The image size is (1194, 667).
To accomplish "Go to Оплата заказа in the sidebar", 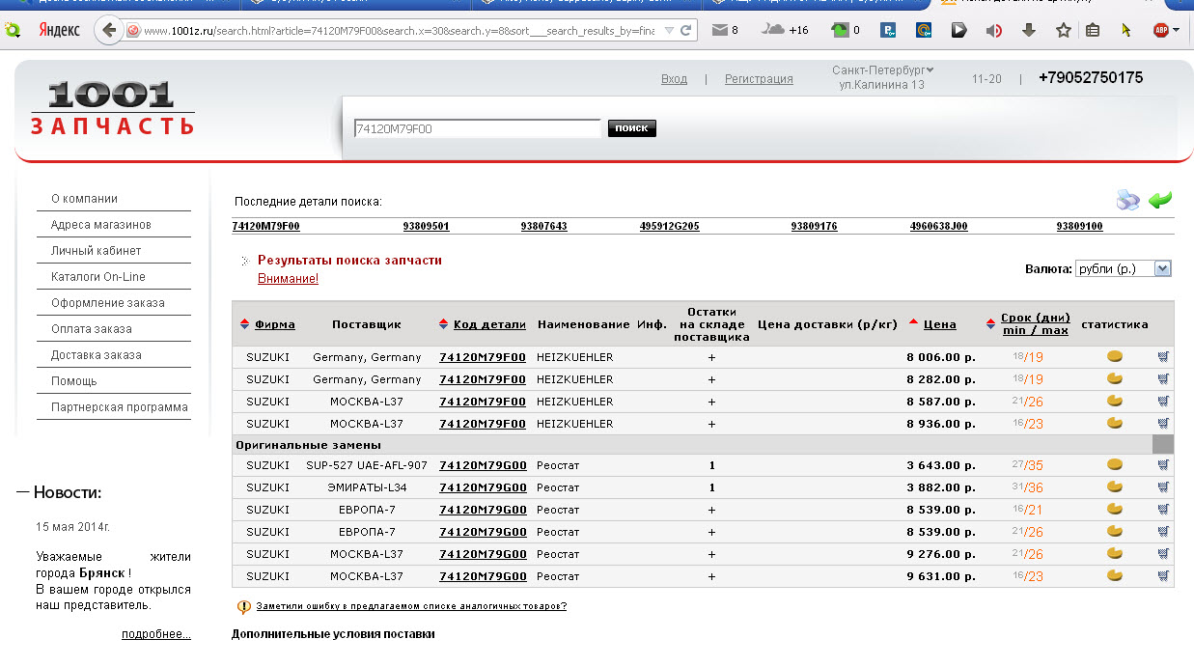I will [x=91, y=329].
